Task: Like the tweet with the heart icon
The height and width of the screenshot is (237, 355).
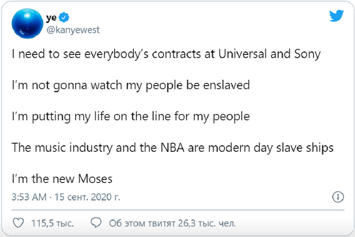Action: (18, 224)
